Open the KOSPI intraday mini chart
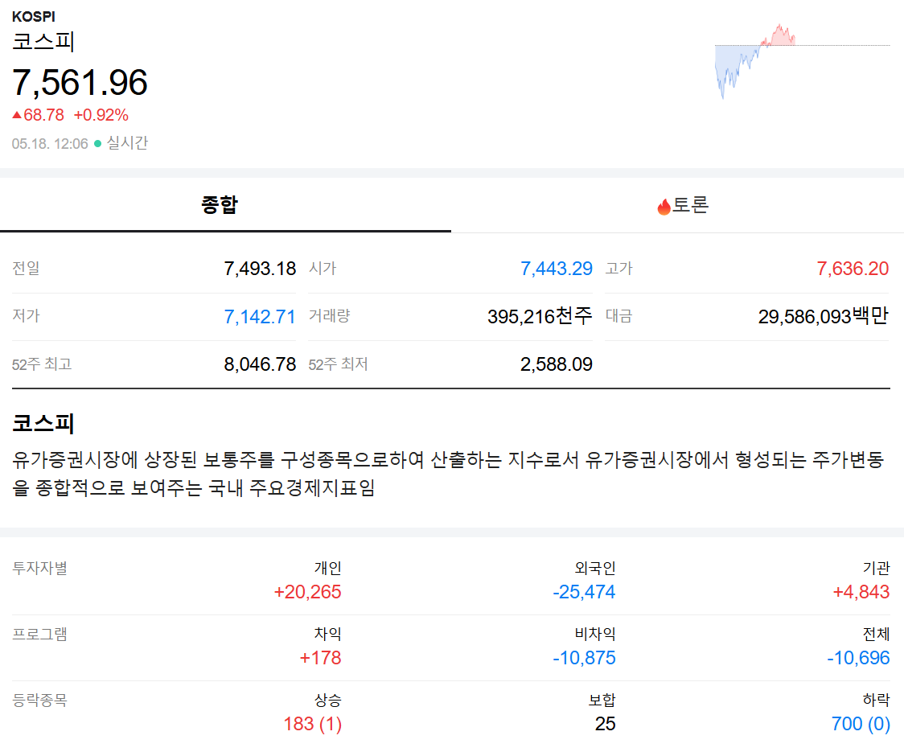Viewport: 904px width, 752px height. point(802,61)
